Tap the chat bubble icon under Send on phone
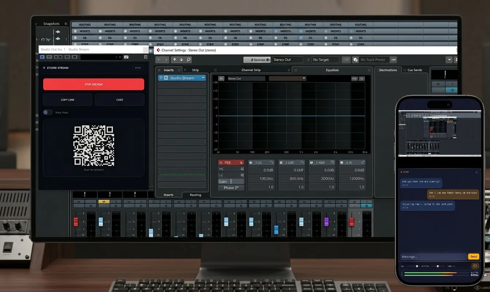Screen dimensions: 490x292 (475, 266)
